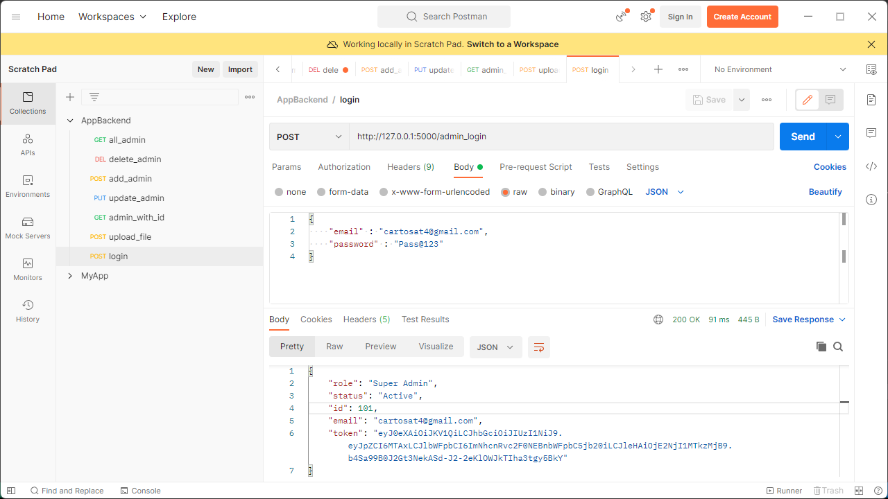The height and width of the screenshot is (499, 888).
Task: Open the satellite capture requests icon
Action: coord(622,17)
